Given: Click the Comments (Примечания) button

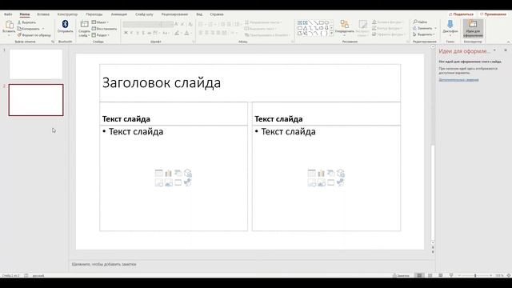Looking at the screenshot, I should [493, 14].
